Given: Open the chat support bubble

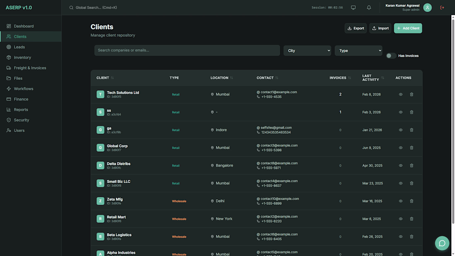Looking at the screenshot, I should tap(442, 243).
